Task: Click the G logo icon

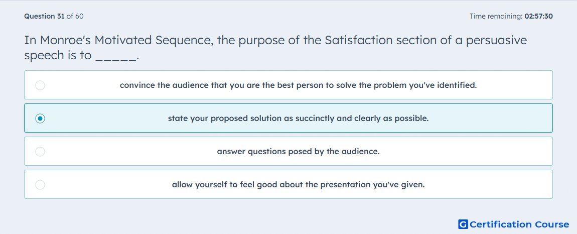Action: [x=463, y=224]
